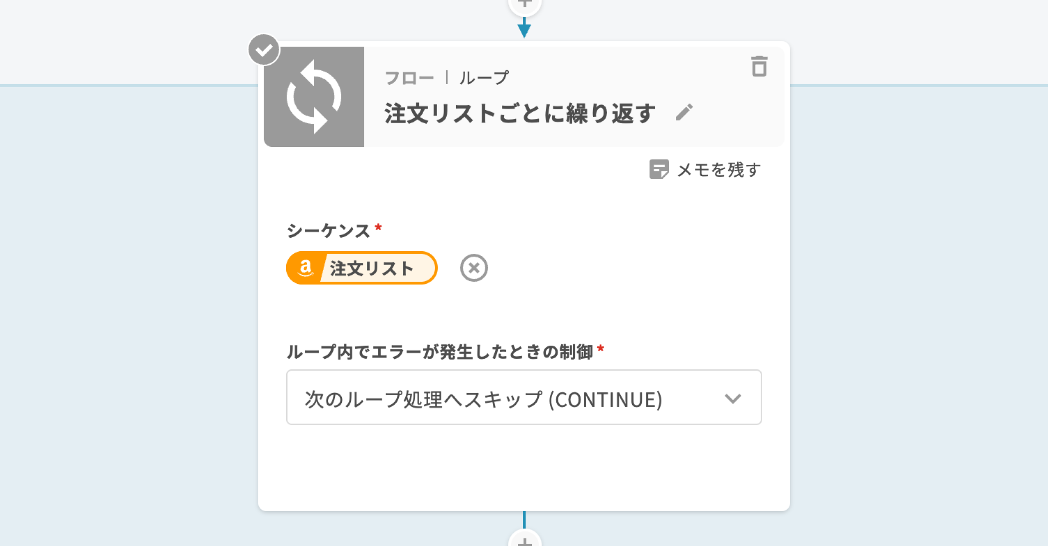
Task: Click the memo note icon
Action: click(659, 169)
